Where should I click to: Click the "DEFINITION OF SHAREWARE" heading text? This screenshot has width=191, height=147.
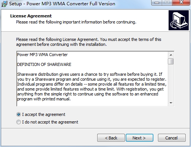click(x=44, y=64)
